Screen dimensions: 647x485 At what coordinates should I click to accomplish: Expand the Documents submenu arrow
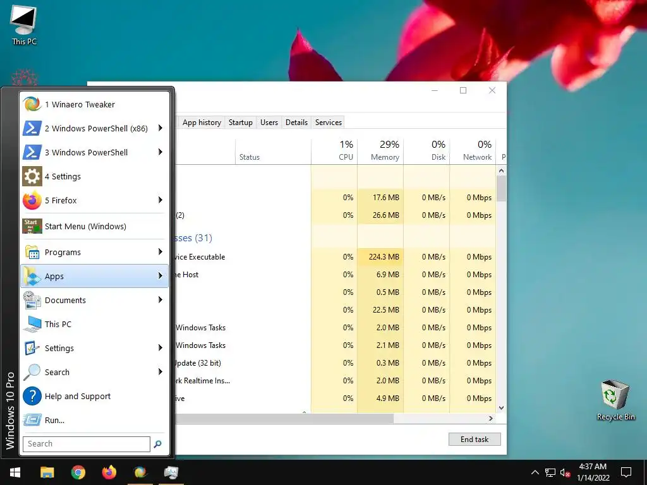160,300
